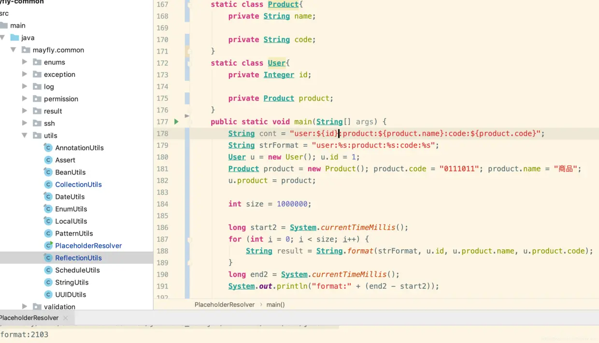Open main() in the breadcrumb bar
Viewport: 599px width, 343px height.
click(275, 304)
